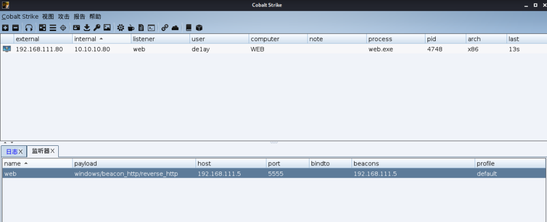Open downloaded files via download icon
The height and width of the screenshot is (222, 547).
click(87, 28)
